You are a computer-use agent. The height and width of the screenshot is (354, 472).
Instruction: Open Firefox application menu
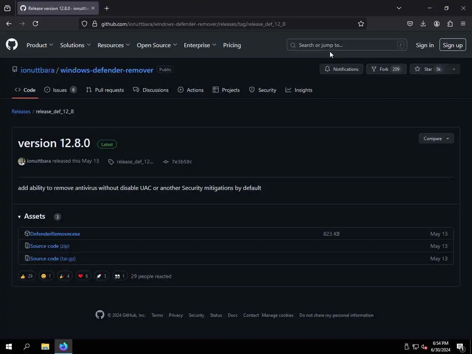coord(463,24)
